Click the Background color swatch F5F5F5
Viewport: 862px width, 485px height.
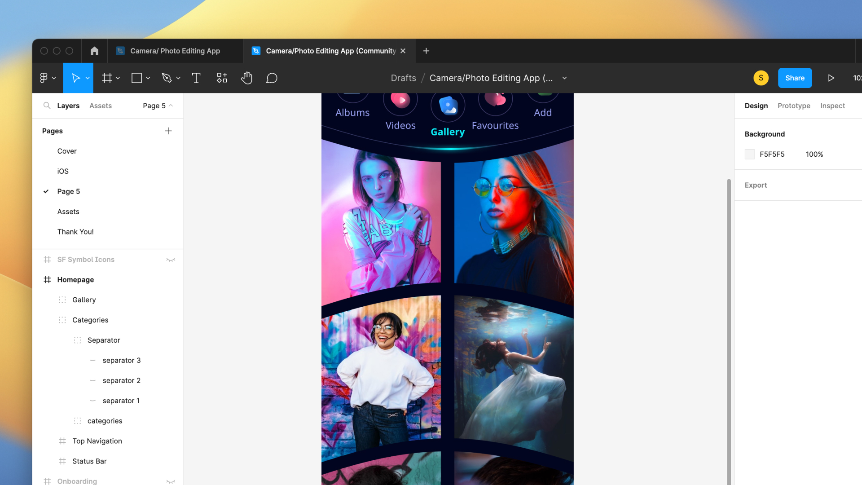pos(750,154)
